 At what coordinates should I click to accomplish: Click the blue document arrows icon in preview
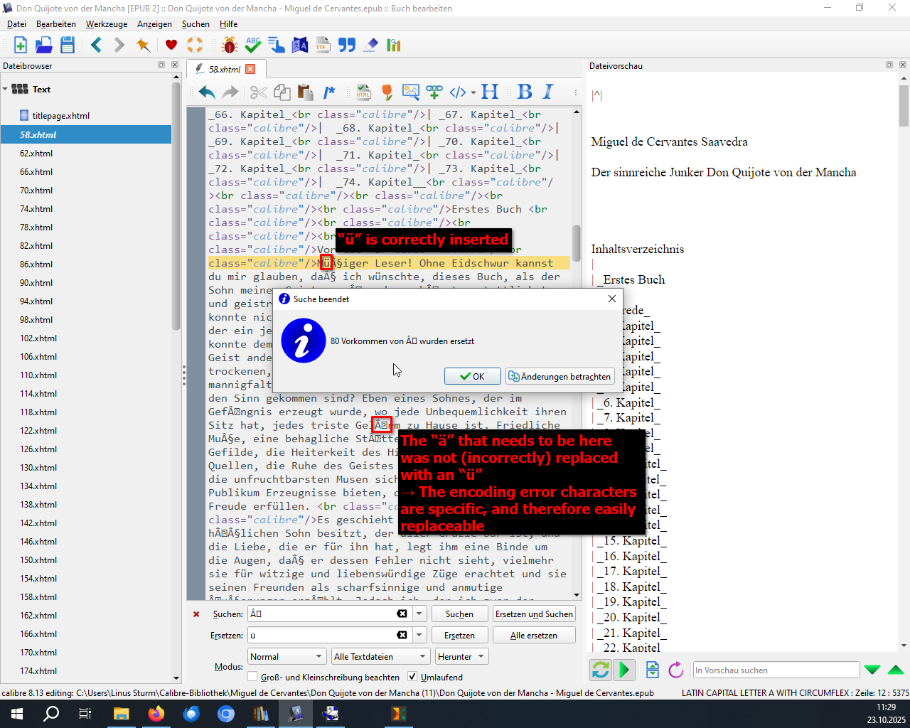click(x=653, y=670)
